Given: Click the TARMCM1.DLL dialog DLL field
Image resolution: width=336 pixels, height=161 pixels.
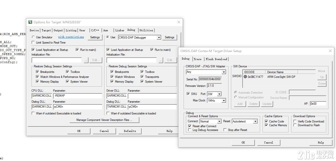Looking at the screenshot, I should click(117, 107).
